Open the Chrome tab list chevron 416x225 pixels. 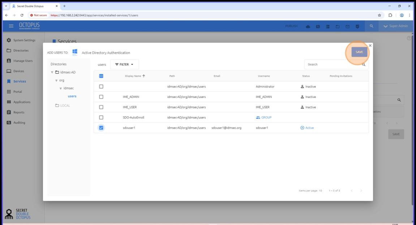click(x=6, y=6)
